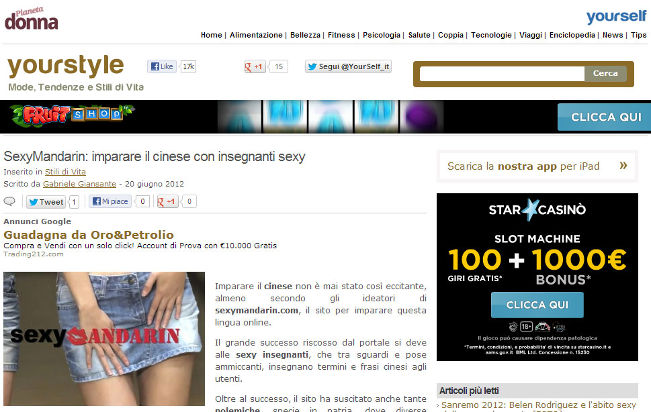Click the 15 Google plus counter

tap(279, 66)
